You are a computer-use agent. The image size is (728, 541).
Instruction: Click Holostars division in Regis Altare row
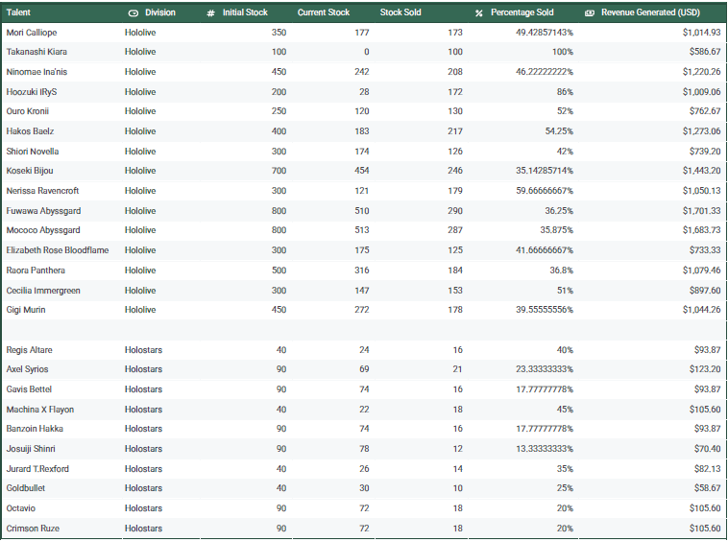143,350
